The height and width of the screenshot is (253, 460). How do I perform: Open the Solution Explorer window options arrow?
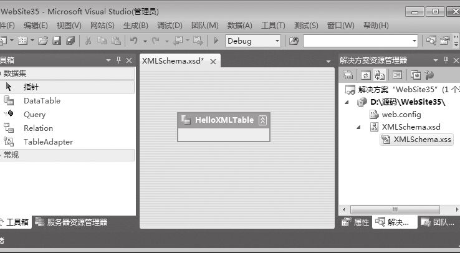click(x=436, y=60)
